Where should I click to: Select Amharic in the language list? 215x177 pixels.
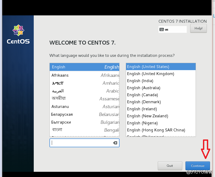(84, 83)
